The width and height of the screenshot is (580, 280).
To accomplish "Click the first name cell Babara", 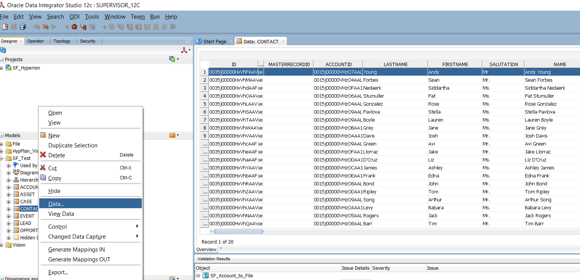I will 455,207.
